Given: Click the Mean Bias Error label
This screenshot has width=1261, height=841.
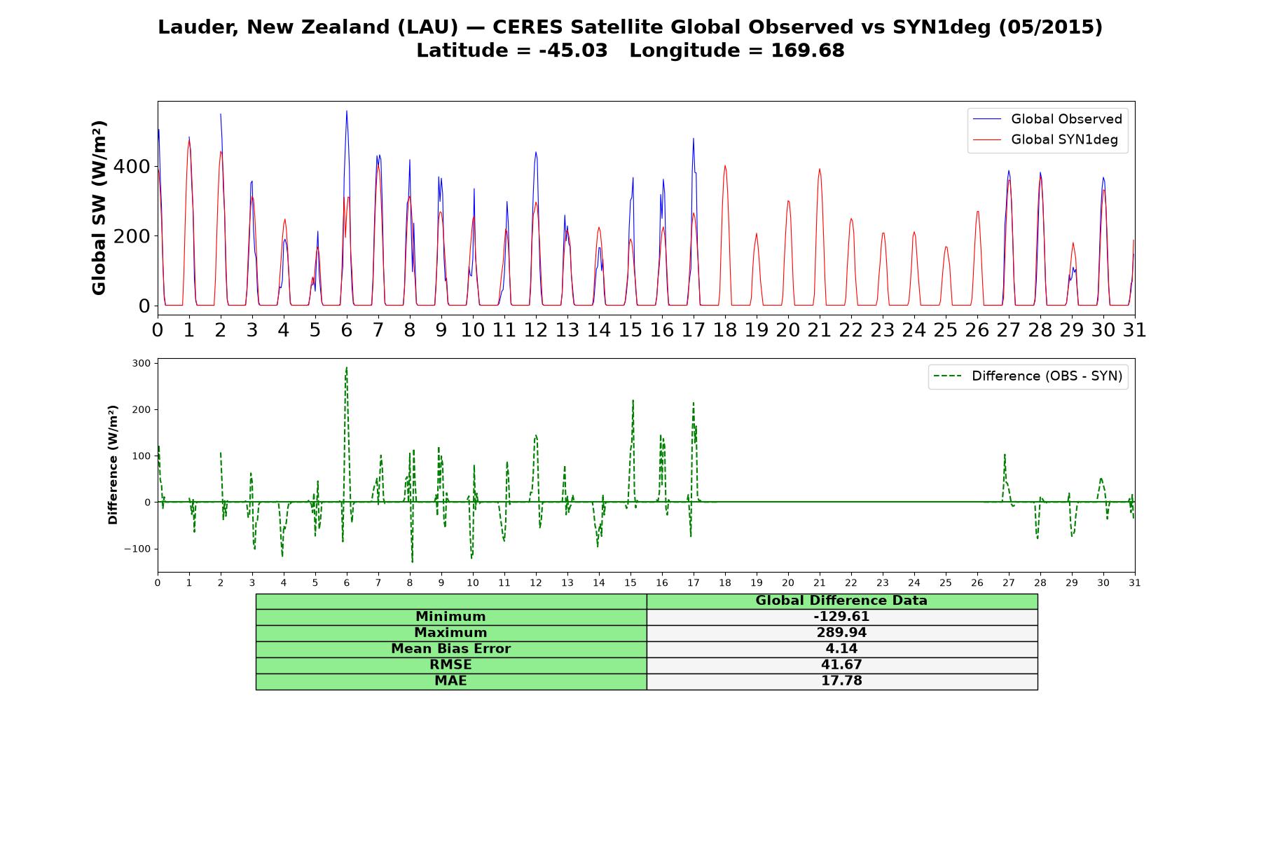Looking at the screenshot, I should point(450,649).
